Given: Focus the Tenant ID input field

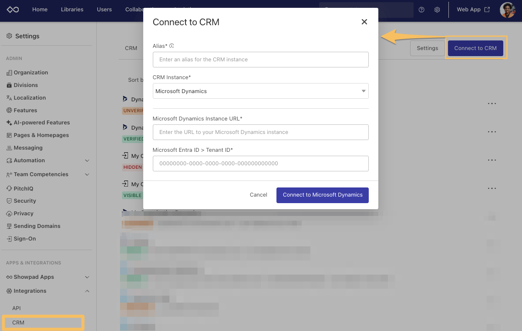Looking at the screenshot, I should (x=260, y=164).
